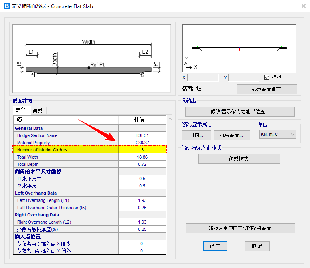Click the 材料 button
310x268 pixels.
[x=196, y=135]
